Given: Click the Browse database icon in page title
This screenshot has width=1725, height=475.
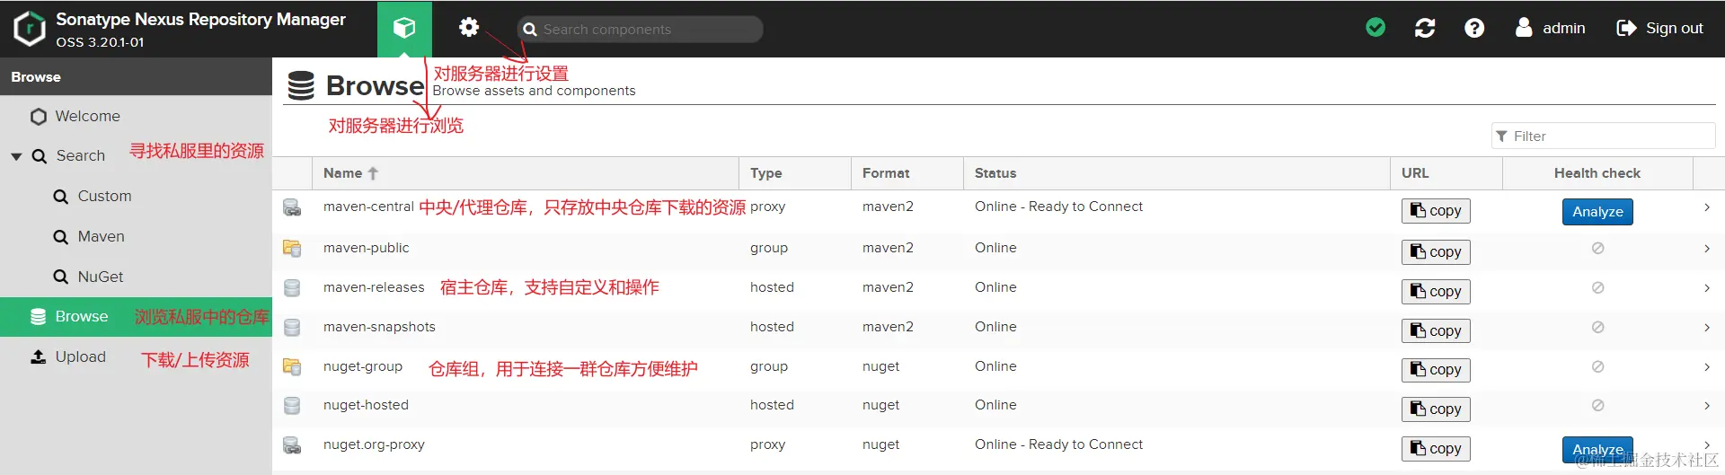Looking at the screenshot, I should point(301,85).
